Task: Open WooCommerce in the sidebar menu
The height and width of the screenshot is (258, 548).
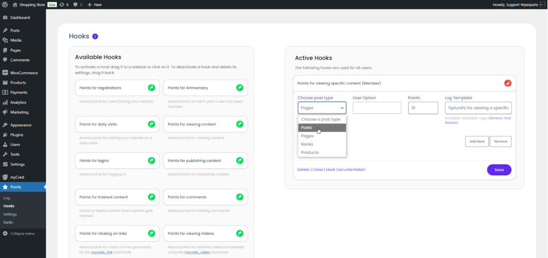Action: pos(25,73)
